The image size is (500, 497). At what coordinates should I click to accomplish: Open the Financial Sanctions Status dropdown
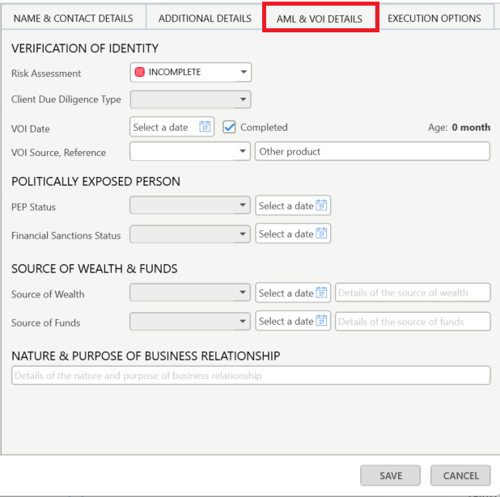pos(243,234)
